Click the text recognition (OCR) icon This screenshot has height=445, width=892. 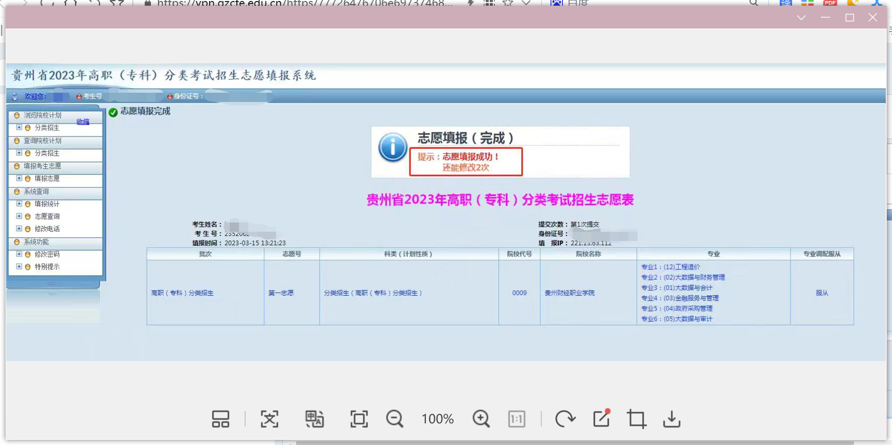click(269, 419)
